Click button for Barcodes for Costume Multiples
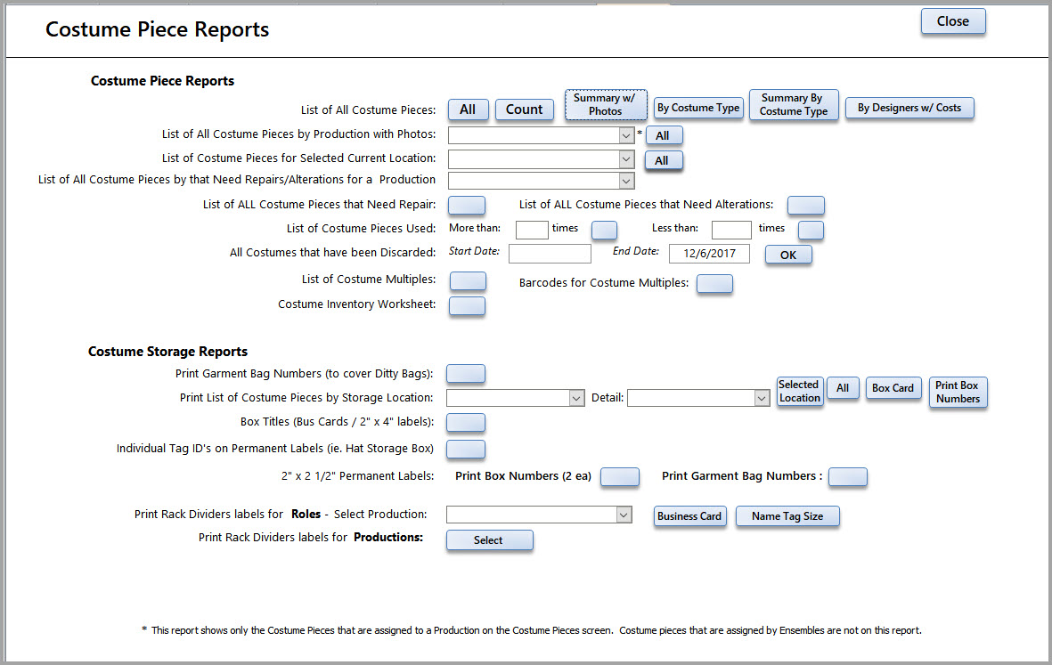 pyautogui.click(x=714, y=284)
